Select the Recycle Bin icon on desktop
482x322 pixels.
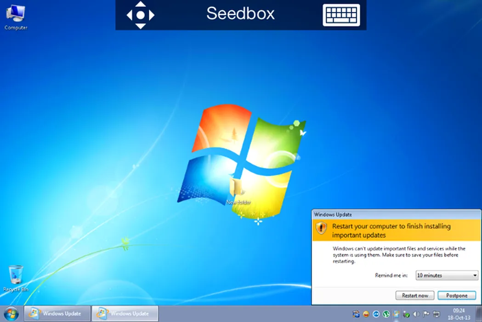16,275
